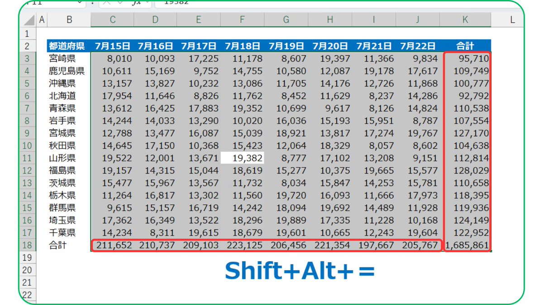Select the 山形県 cell
Screen dimensions: 543x305
coord(69,158)
